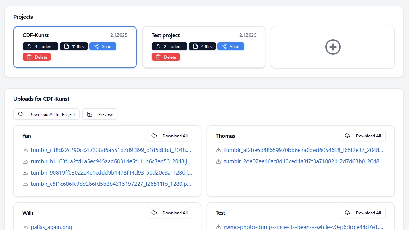Click the share icon on Test project
Viewport: 409px width, 230px height.
224,46
